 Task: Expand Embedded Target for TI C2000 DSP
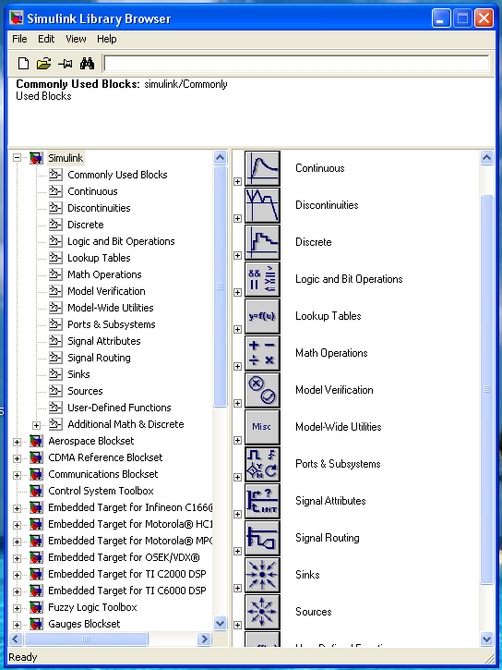click(17, 575)
